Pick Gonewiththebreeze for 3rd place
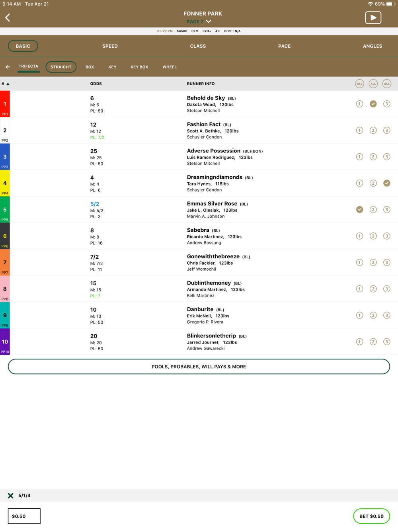This screenshot has width=398, height=531. [386, 262]
